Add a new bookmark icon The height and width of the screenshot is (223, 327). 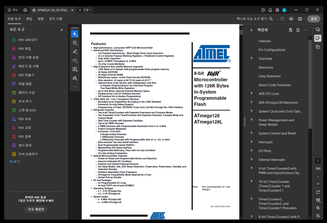tap(298, 30)
